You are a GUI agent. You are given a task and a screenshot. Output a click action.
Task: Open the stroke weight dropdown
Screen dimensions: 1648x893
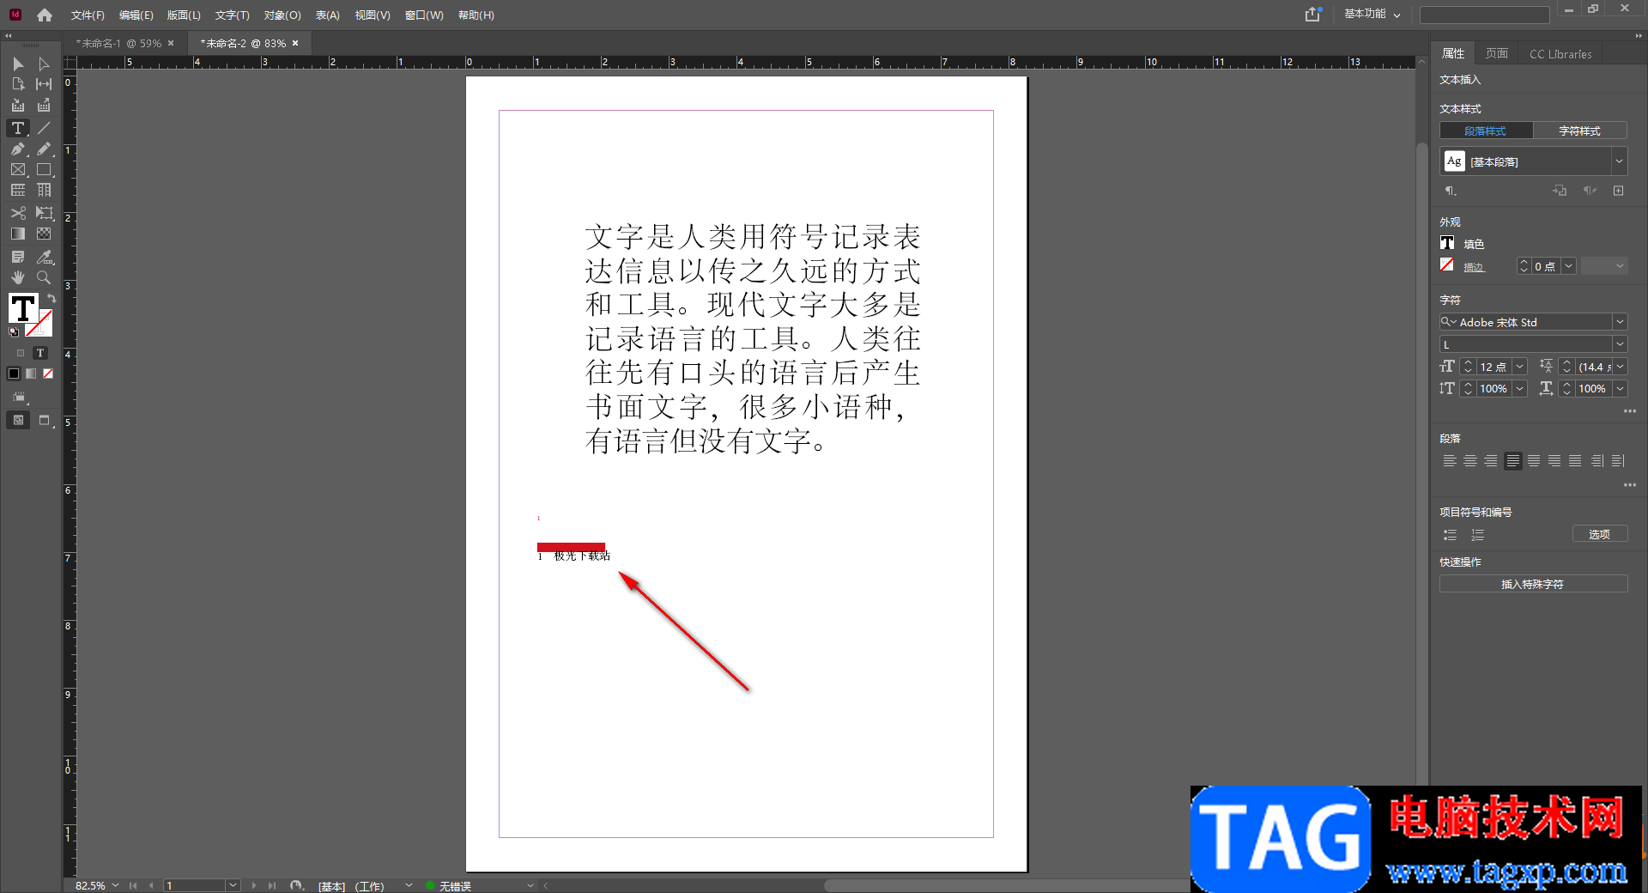tap(1568, 266)
